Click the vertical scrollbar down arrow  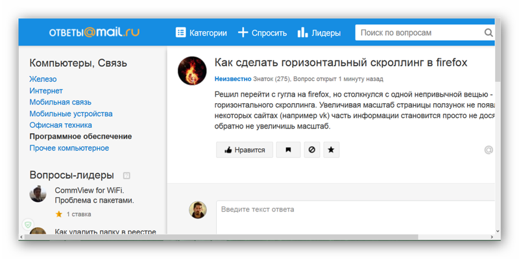498,231
